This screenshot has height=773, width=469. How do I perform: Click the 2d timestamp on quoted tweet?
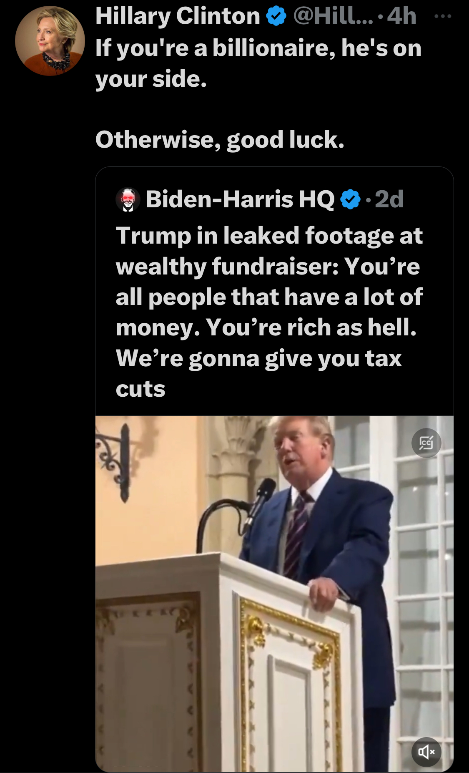tap(389, 199)
